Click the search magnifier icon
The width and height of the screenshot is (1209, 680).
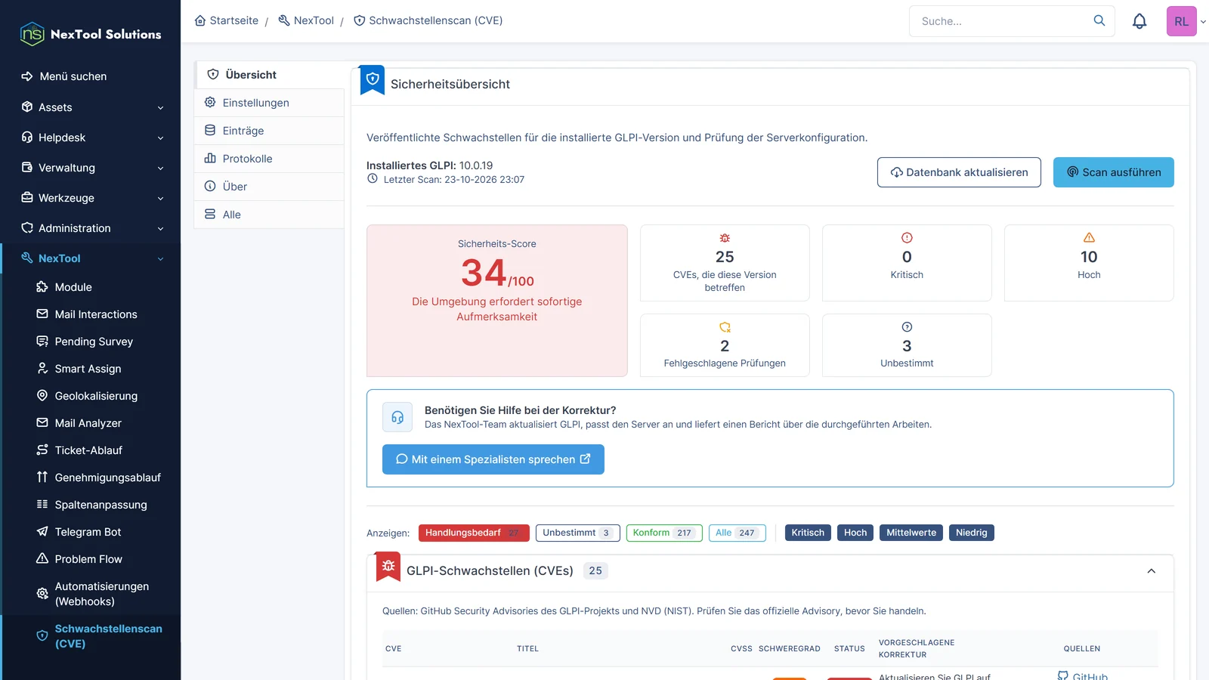pos(1099,20)
